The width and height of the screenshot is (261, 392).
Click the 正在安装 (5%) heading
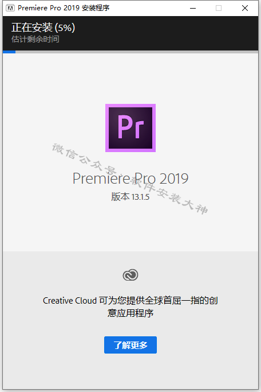43,28
